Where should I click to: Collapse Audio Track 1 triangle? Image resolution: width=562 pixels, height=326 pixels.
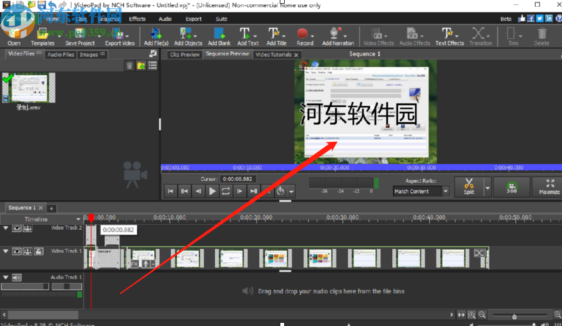tap(6, 277)
